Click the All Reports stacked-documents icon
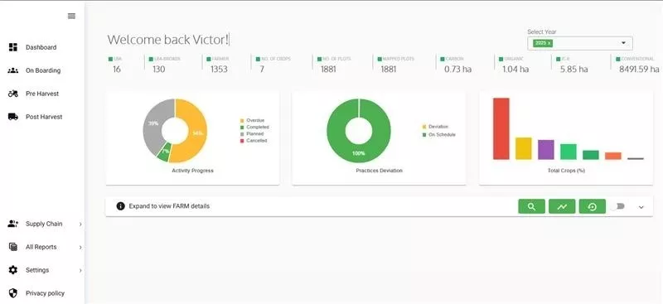 point(13,247)
